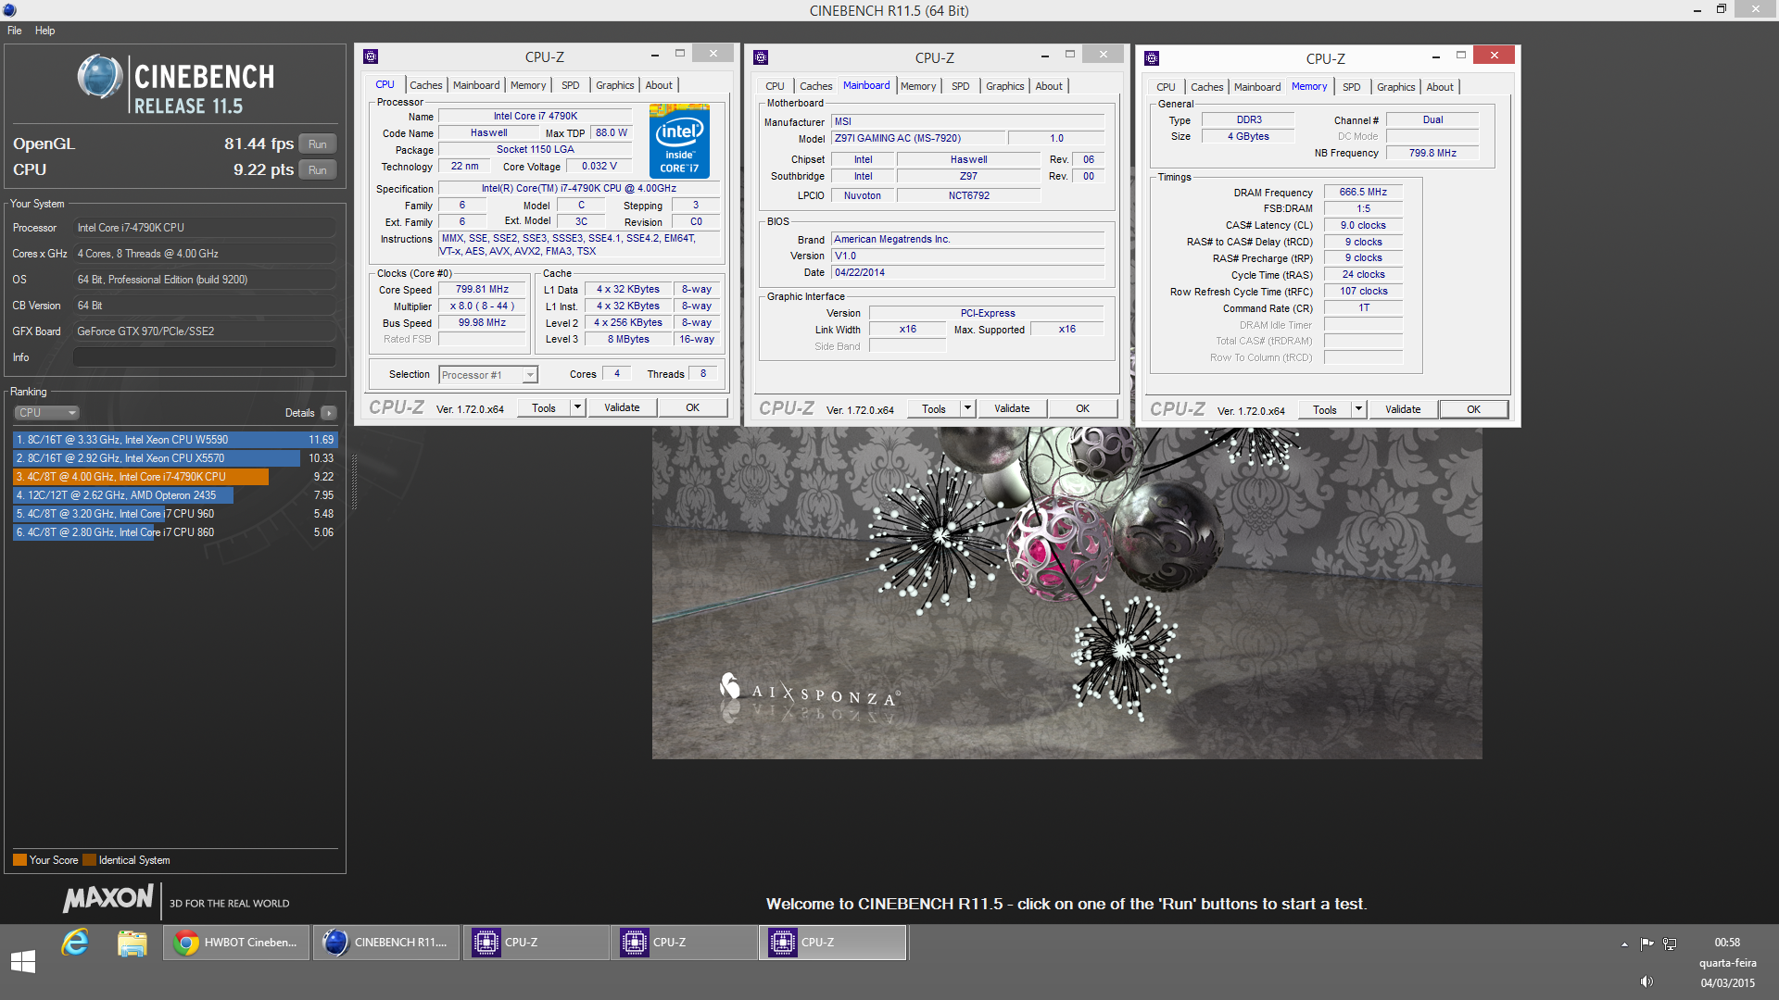Select Core i7 CPU 860 ranking entry

175,532
